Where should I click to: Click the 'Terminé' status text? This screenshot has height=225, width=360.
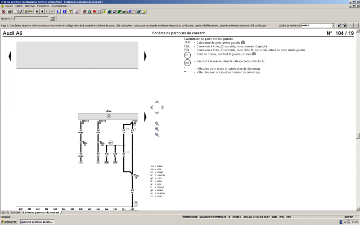tap(5, 217)
